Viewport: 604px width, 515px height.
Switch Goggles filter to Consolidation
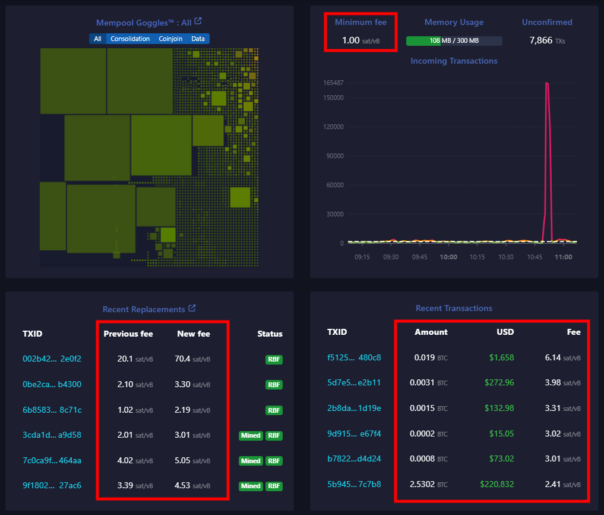pyautogui.click(x=130, y=39)
